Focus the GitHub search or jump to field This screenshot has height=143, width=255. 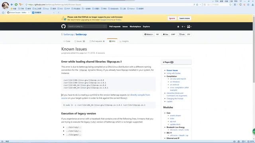tap(87, 27)
